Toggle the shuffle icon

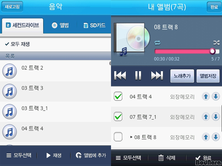216,43
